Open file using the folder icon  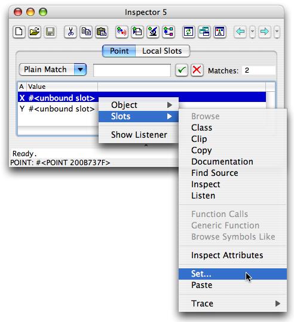pos(35,32)
